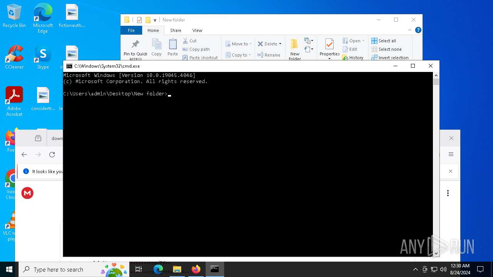
Task: Open the browser hamburger menu
Action: [x=451, y=154]
